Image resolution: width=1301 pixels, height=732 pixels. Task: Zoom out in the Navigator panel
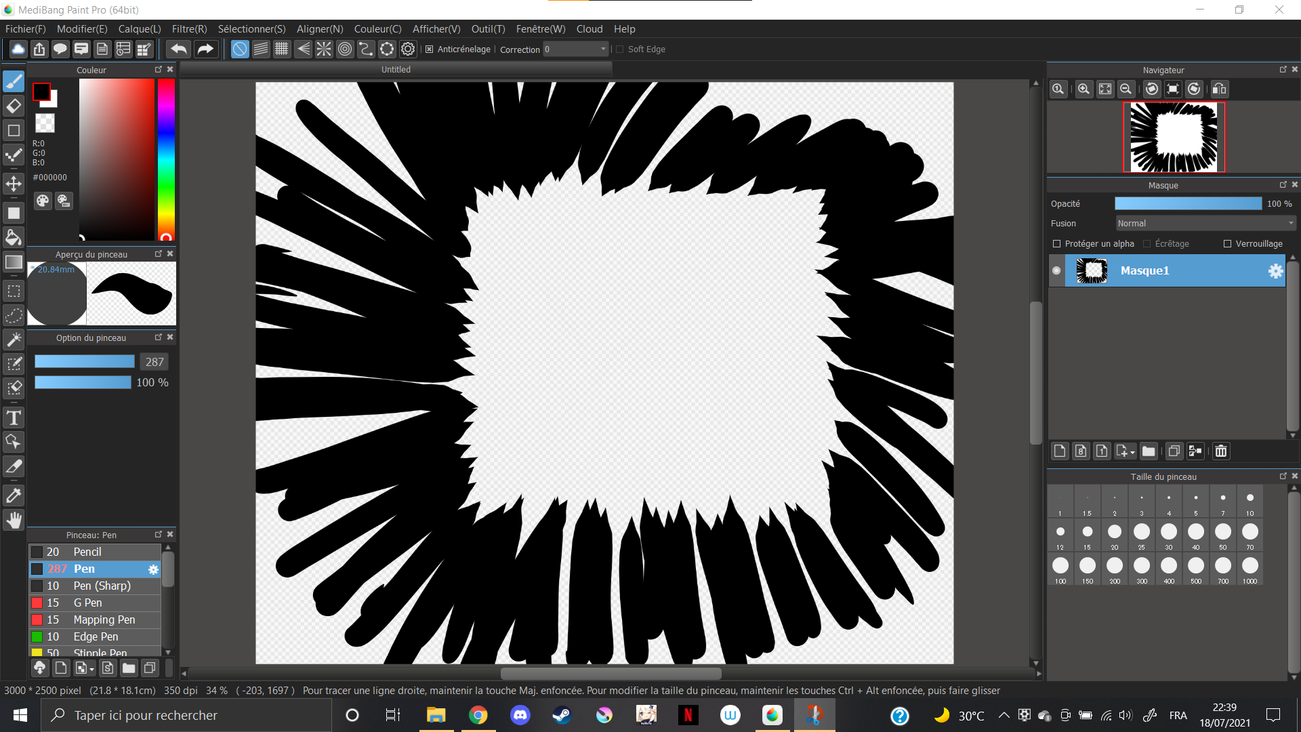tap(1126, 89)
